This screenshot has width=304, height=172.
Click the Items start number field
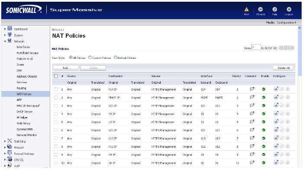point(256,47)
